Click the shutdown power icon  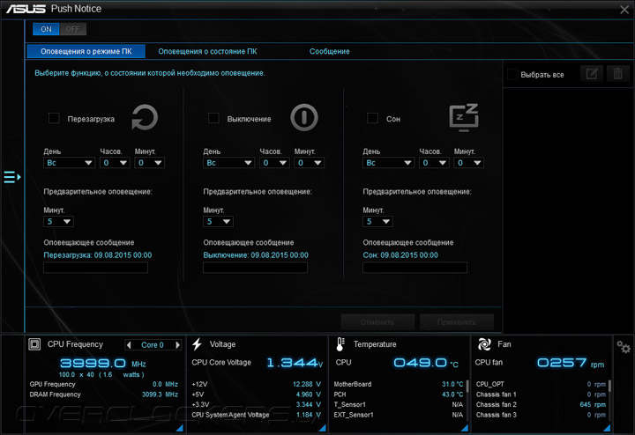coord(303,117)
